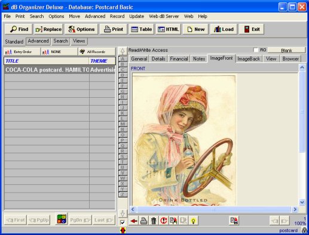The width and height of the screenshot is (309, 235).
Task: Jump to letter A in index
Action: (123, 59)
